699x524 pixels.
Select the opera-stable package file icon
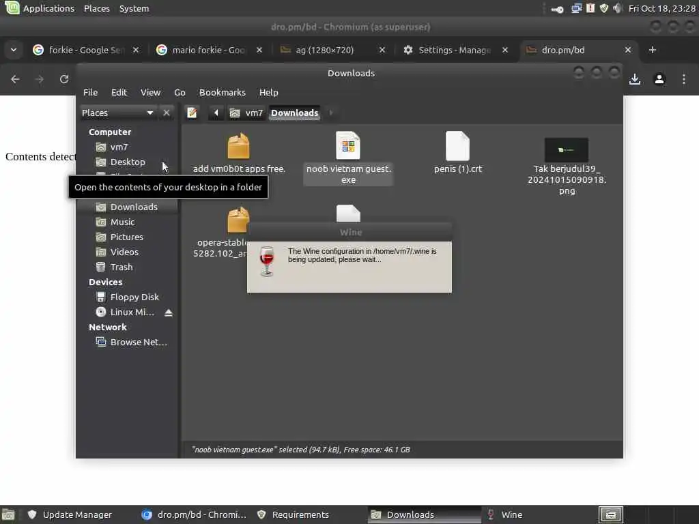click(238, 220)
